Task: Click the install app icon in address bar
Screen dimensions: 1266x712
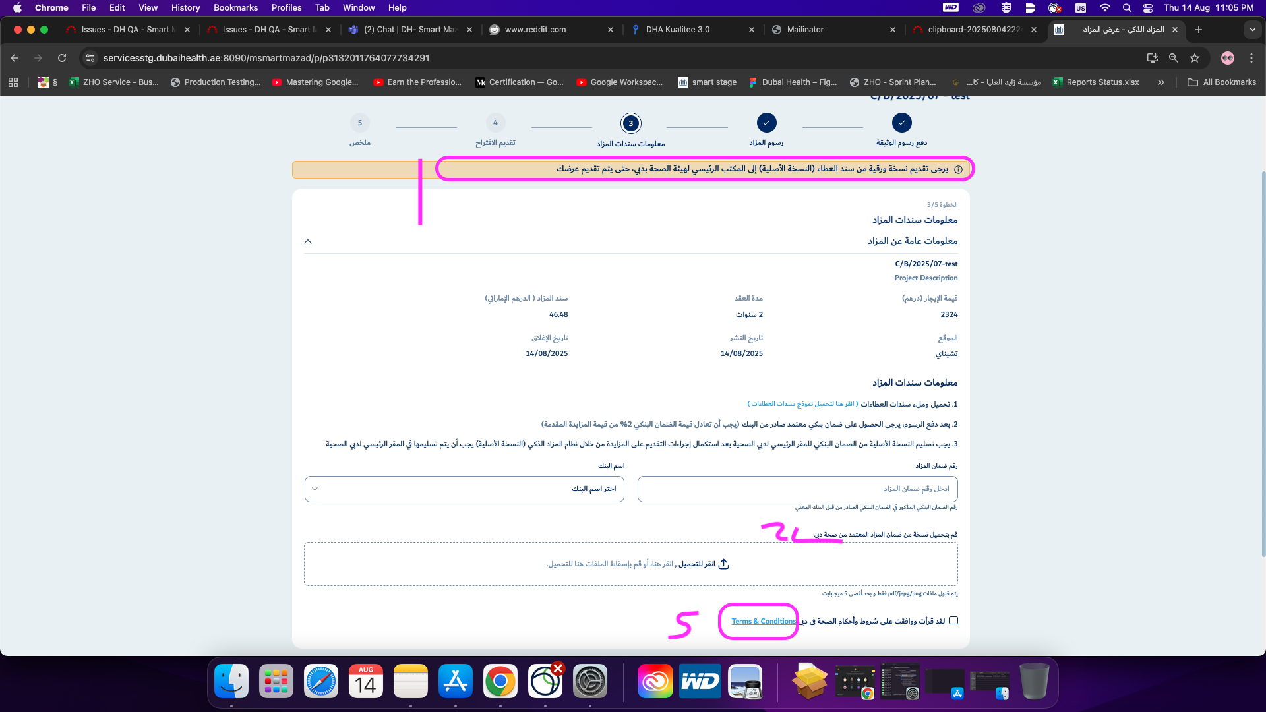Action: tap(1152, 58)
